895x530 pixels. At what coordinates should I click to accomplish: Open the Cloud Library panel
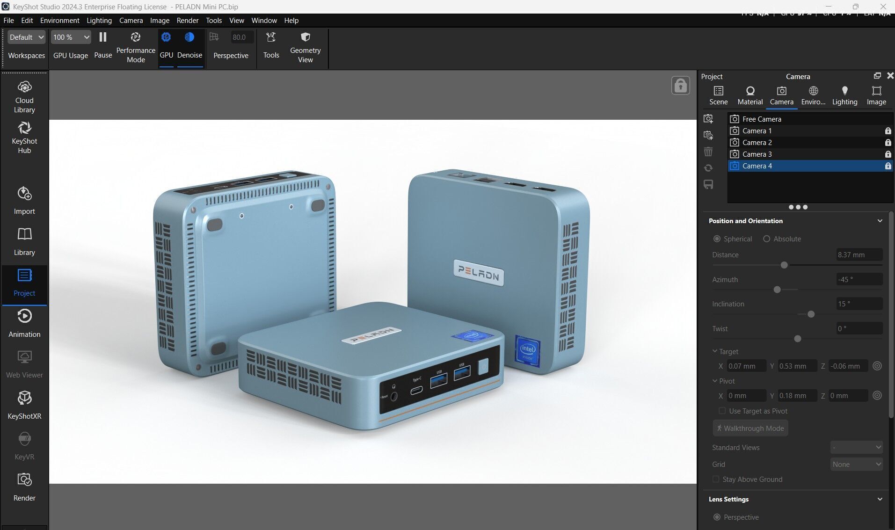coord(24,97)
